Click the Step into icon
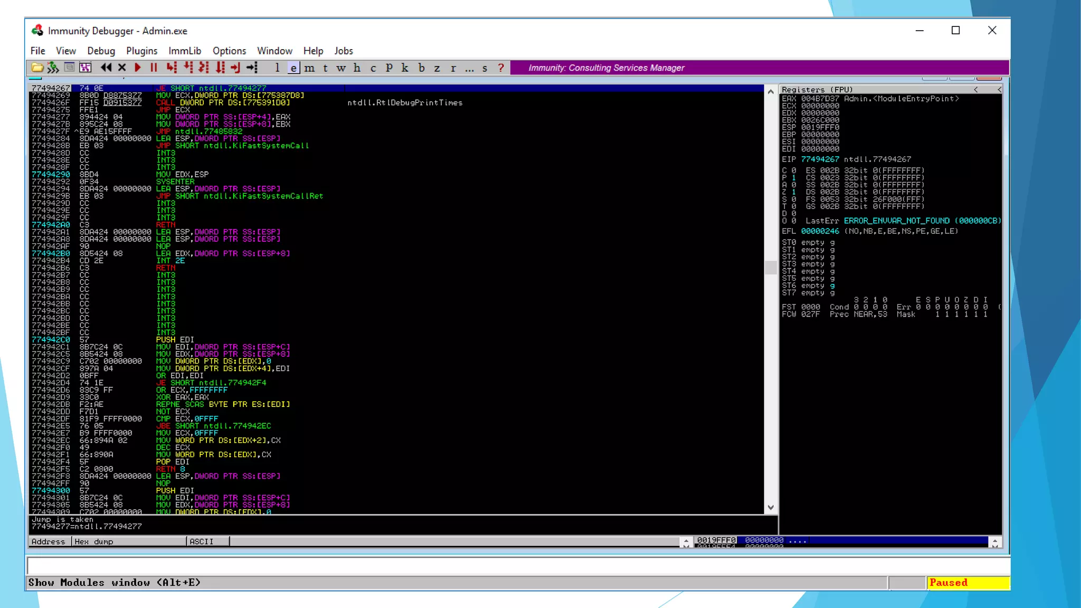 [171, 68]
